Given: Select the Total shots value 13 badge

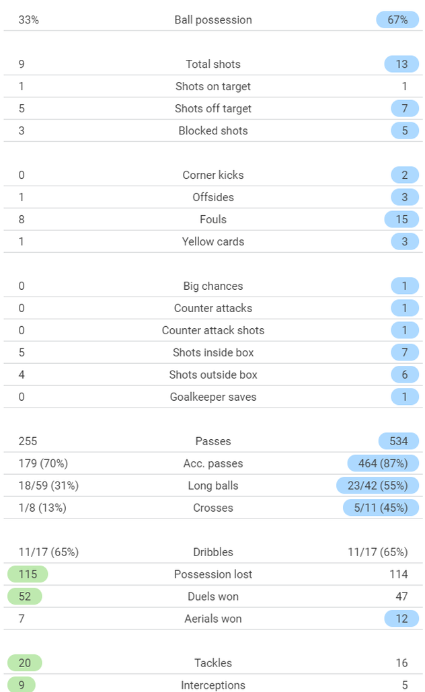Looking at the screenshot, I should point(401,64).
